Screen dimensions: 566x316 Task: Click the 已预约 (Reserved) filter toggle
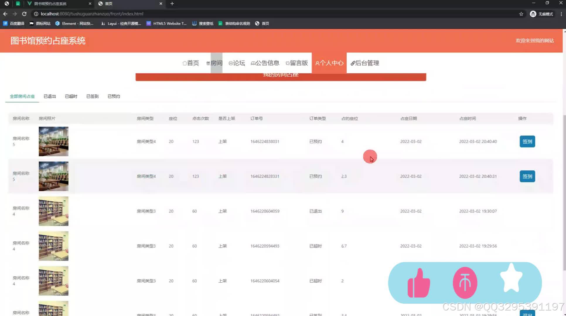click(113, 96)
